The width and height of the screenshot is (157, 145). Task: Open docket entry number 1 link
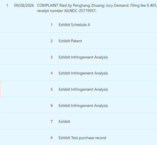coord(7,5)
